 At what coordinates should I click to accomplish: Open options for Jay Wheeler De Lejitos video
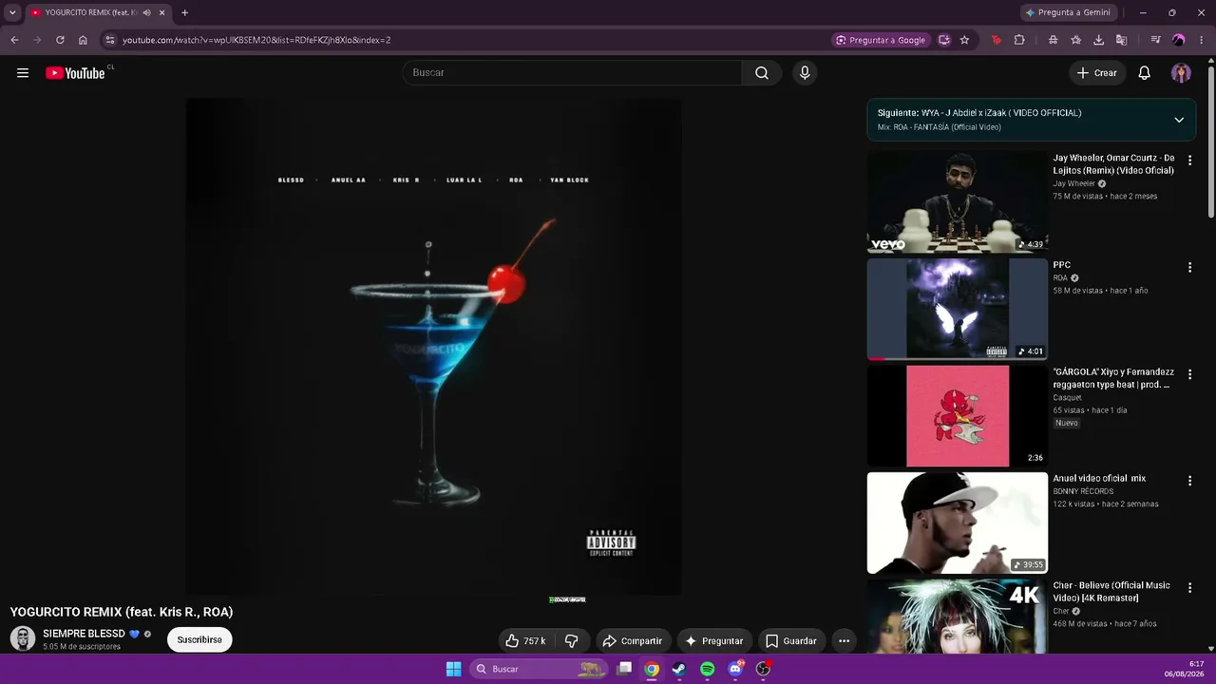point(1189,161)
